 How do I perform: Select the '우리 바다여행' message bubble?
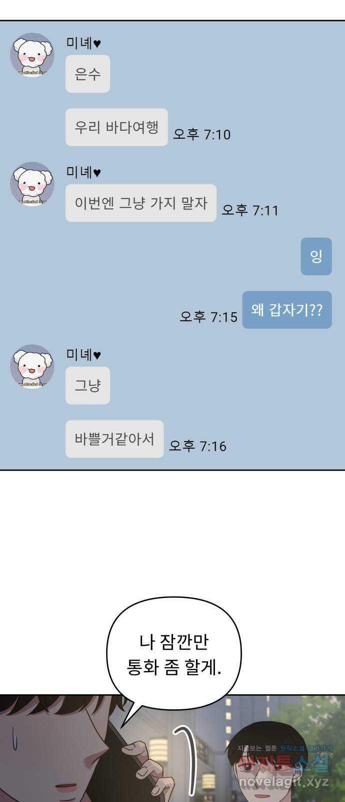pos(116,127)
